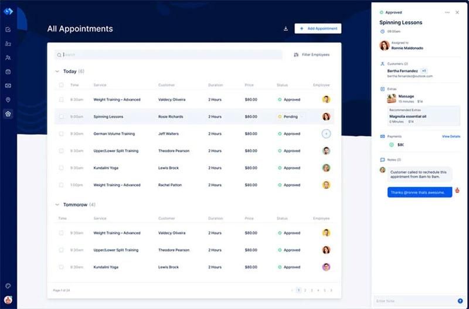Open the user avatar at the sidebar bottom
This screenshot has height=309, width=469.
pyautogui.click(x=8, y=300)
